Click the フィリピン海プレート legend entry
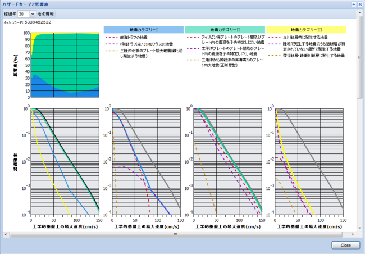Viewport: 365px width, 254px height. point(226,39)
